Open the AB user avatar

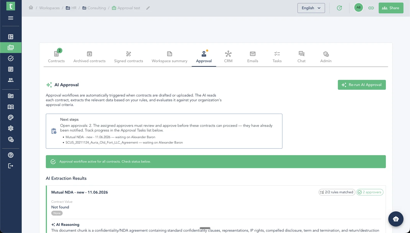[358, 8]
